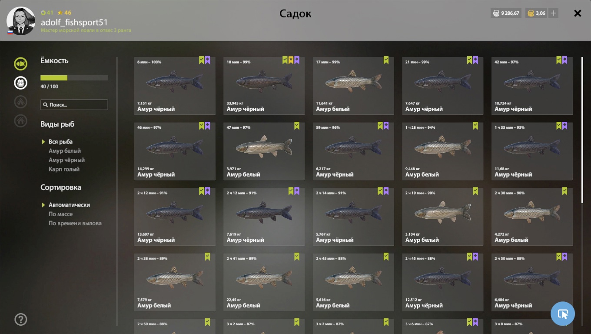The height and width of the screenshot is (334, 591).
Task: Select Вся рыба filter
Action: click(x=60, y=142)
